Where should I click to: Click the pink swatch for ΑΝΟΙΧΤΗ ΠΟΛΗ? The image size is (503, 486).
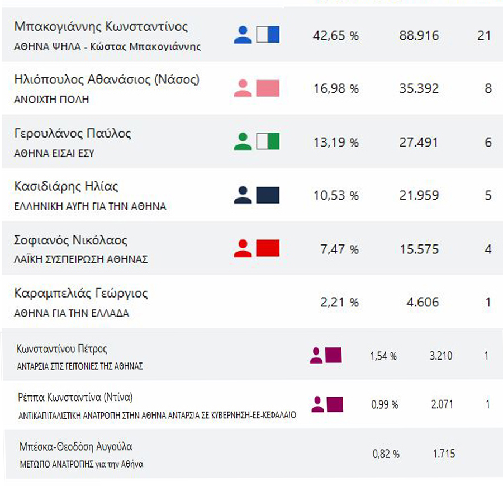[x=268, y=88]
